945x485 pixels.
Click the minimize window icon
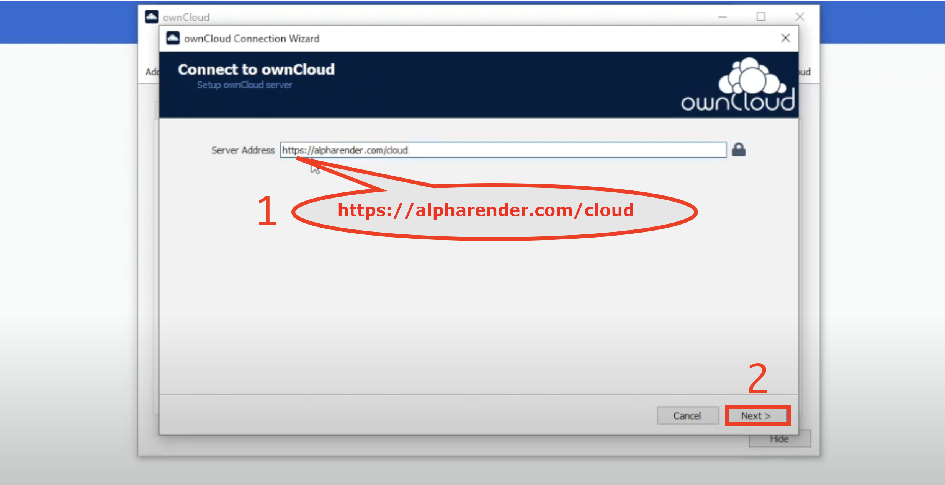(x=726, y=17)
